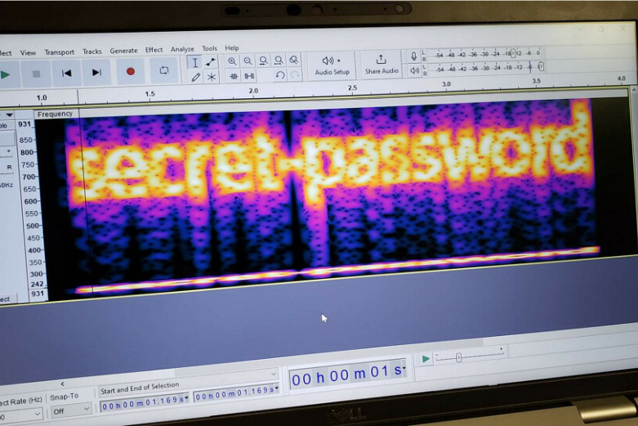Image resolution: width=638 pixels, height=426 pixels.
Task: Open the Effect menu
Action: (154, 50)
